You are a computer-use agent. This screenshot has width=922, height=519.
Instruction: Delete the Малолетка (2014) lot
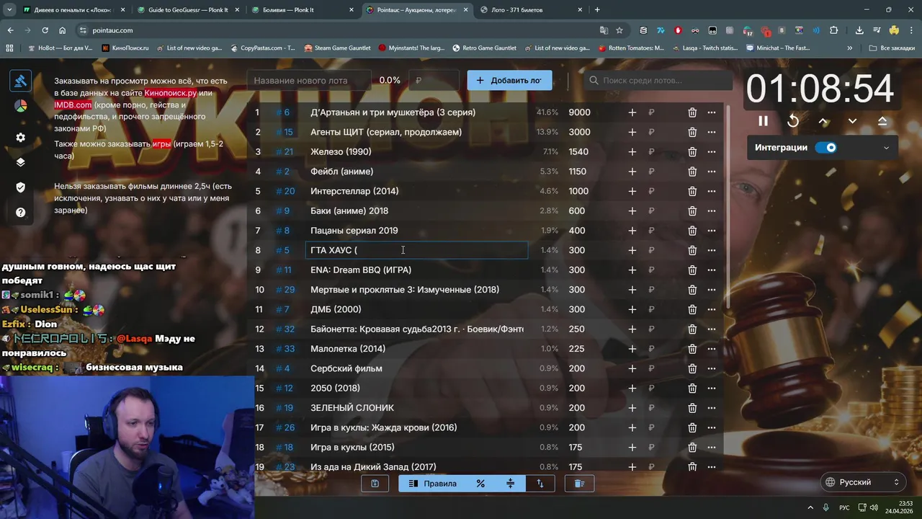point(692,349)
